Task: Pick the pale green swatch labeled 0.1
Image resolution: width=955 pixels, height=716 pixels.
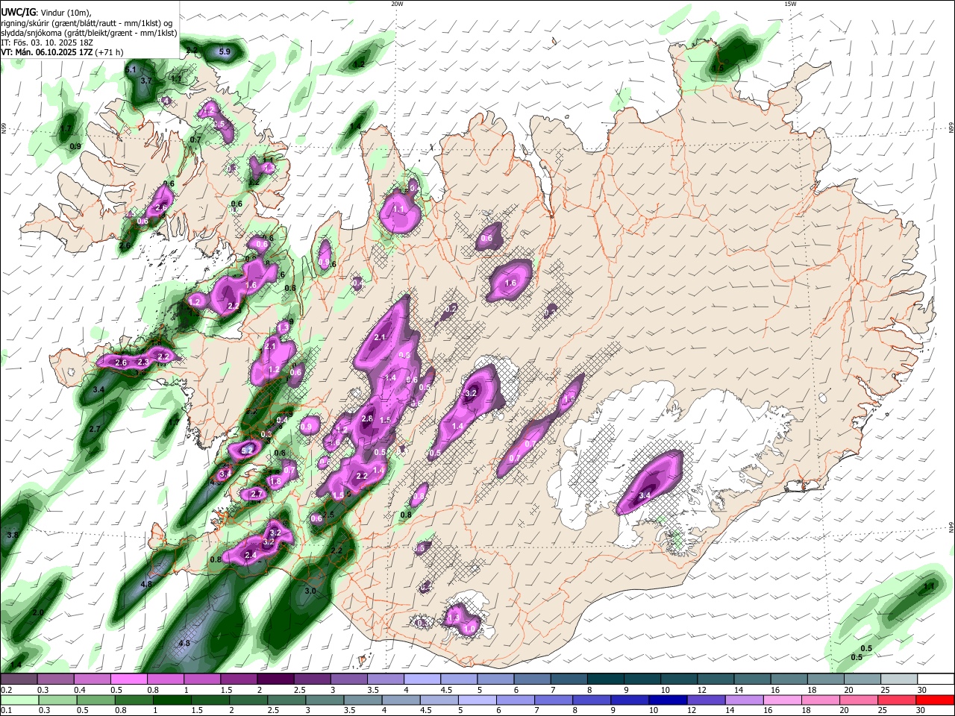Action: (19, 700)
